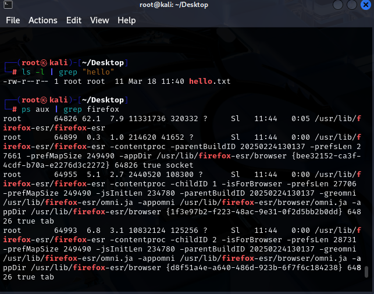Screen dimensions: 374x294
Task: Close the terminal with the blue X button
Action: click(366, 5)
